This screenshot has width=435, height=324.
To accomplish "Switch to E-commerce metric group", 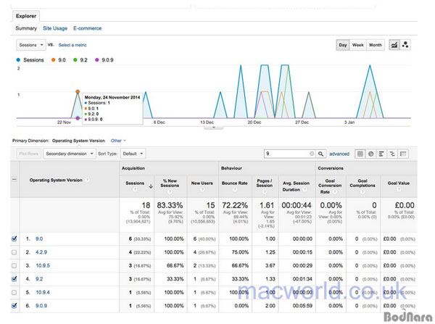I will tap(88, 28).
